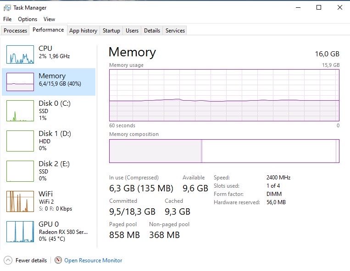Viewport: 350px width, 271px height.
Task: Open Disk 2 (E:) SSD view
Action: click(x=49, y=170)
